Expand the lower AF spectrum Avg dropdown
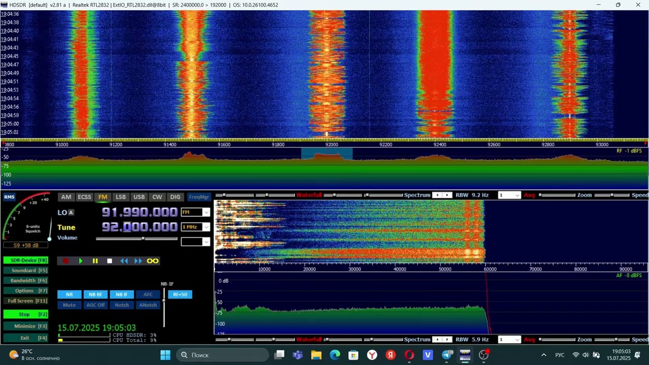 coord(517,339)
